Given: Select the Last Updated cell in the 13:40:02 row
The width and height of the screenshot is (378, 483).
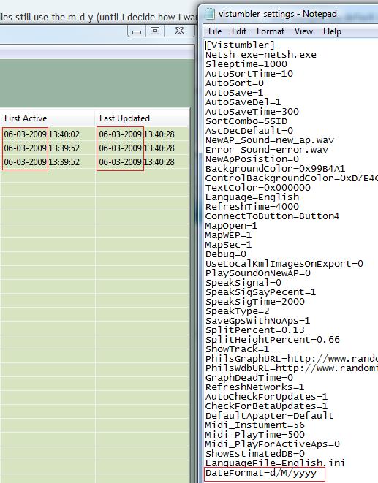Looking at the screenshot, I should click(x=137, y=134).
